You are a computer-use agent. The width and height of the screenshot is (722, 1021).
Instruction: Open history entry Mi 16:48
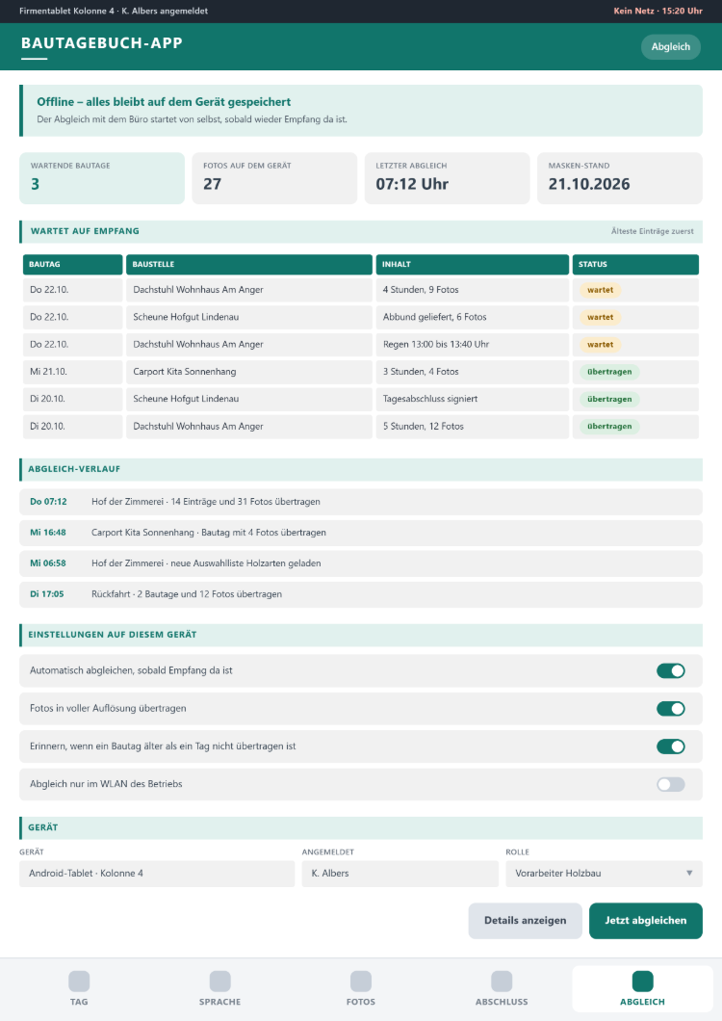[361, 533]
